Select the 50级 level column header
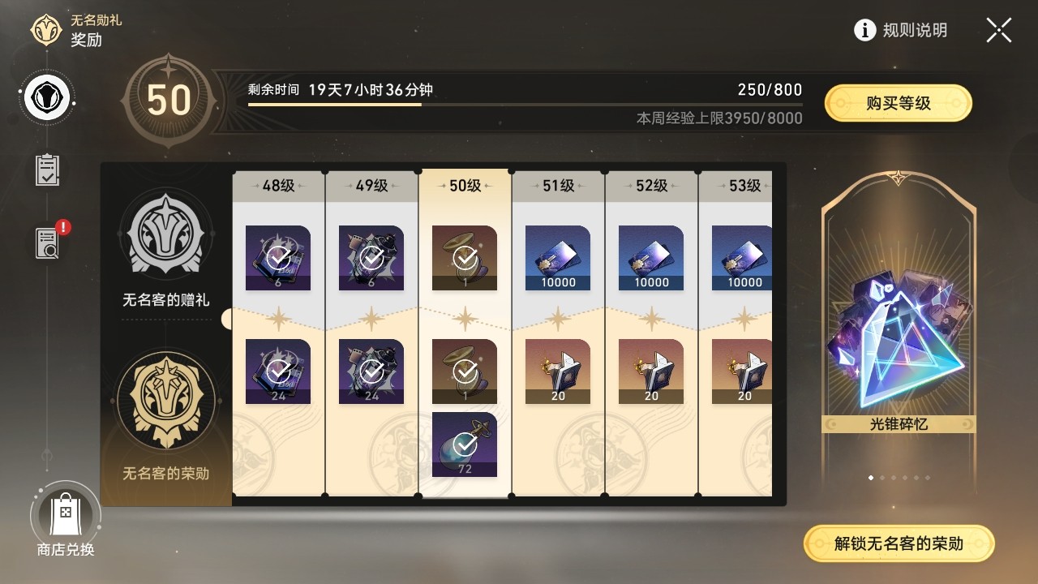 (465, 186)
